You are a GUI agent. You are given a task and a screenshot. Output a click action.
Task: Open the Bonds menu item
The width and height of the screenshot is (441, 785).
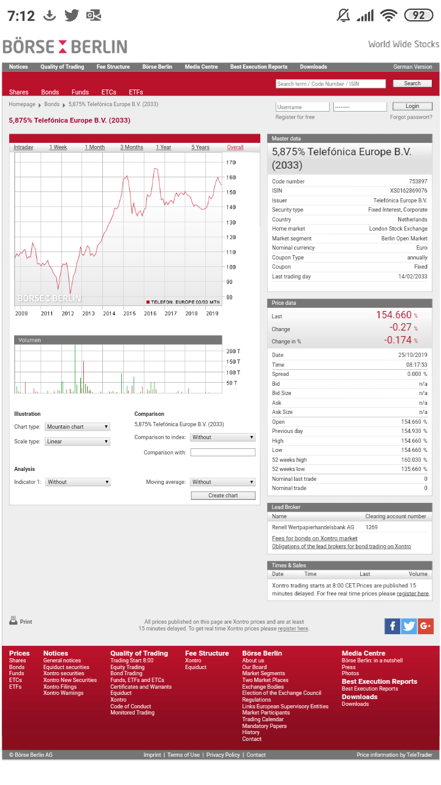coord(50,92)
